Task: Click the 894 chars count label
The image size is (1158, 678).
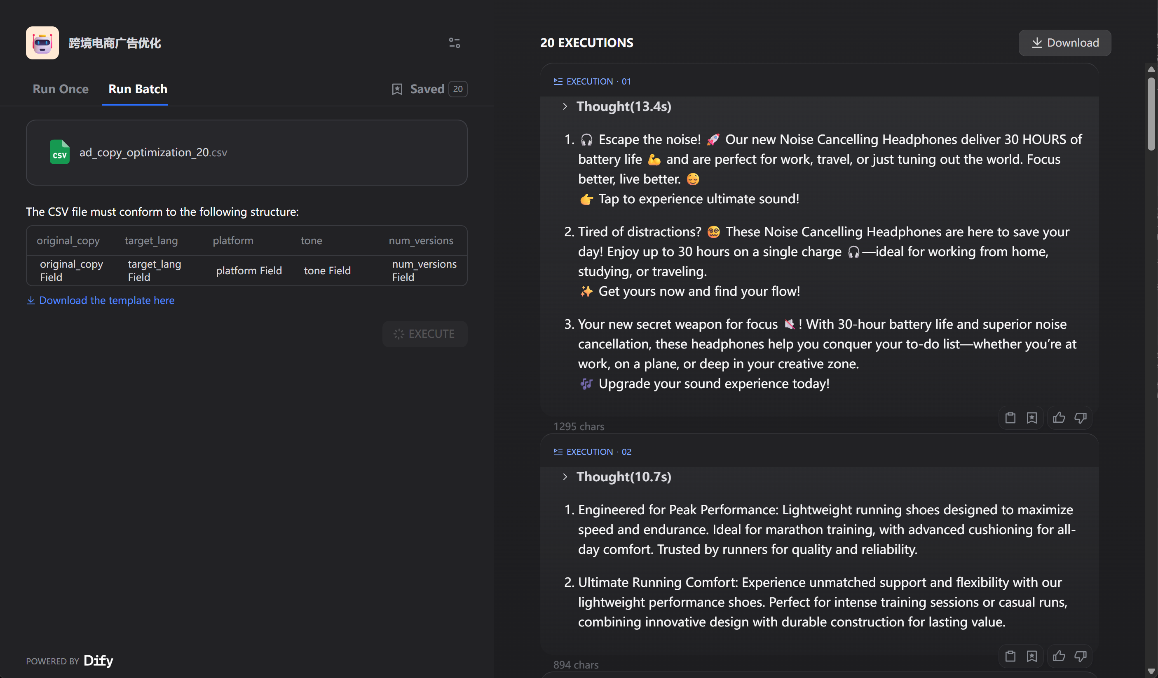Action: click(x=576, y=665)
